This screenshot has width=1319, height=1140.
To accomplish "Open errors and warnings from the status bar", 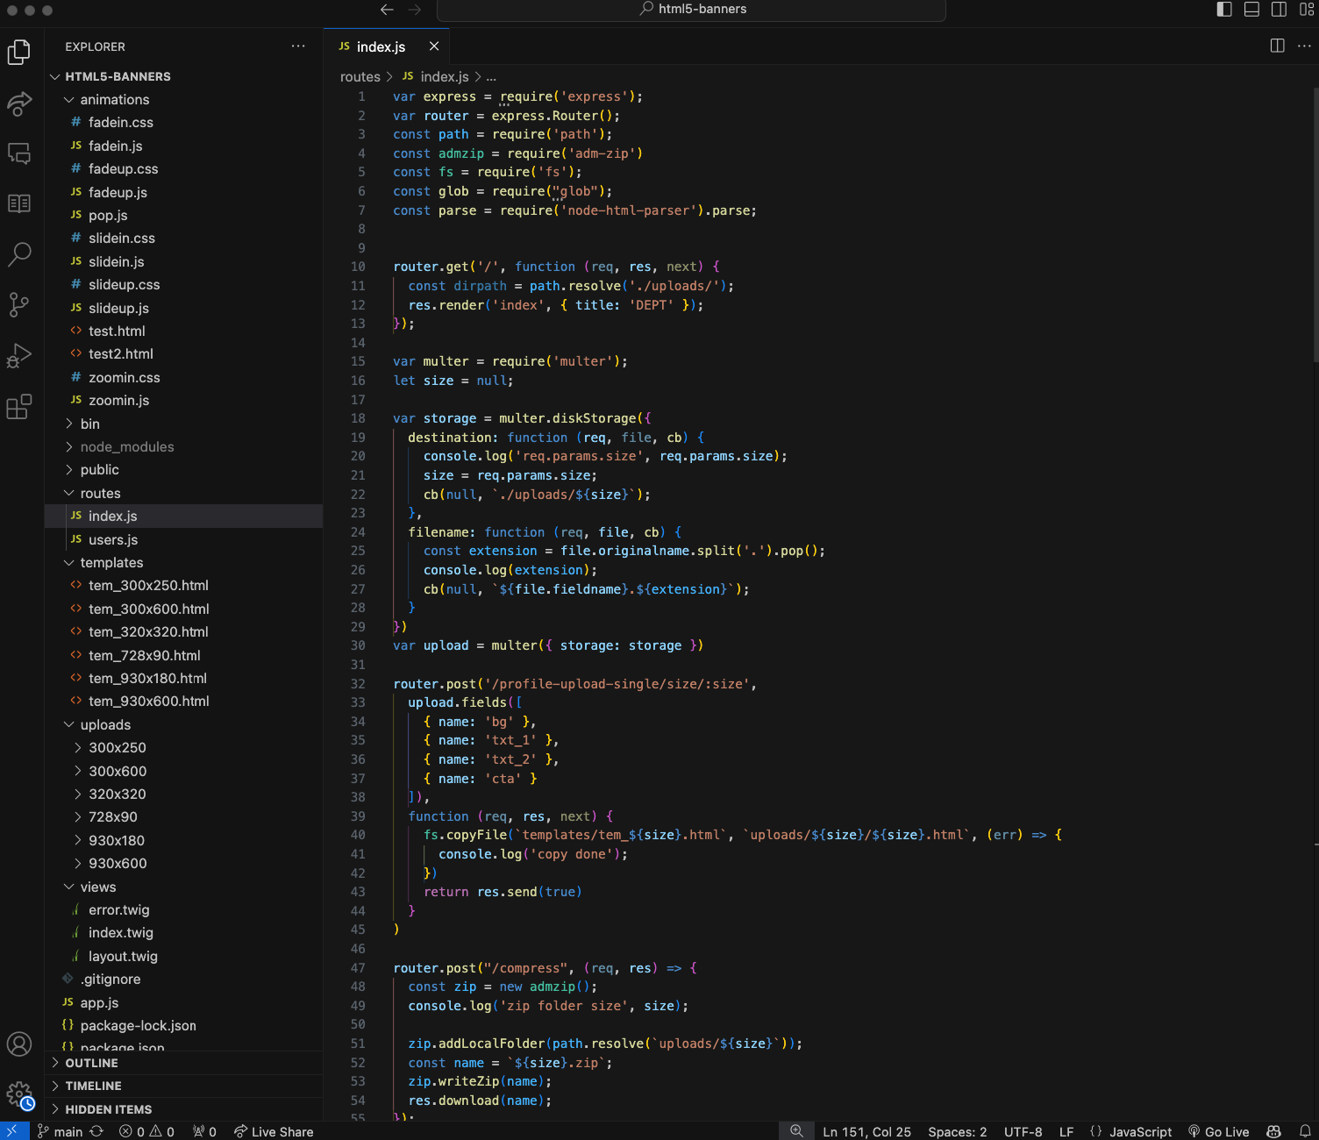I will (147, 1131).
